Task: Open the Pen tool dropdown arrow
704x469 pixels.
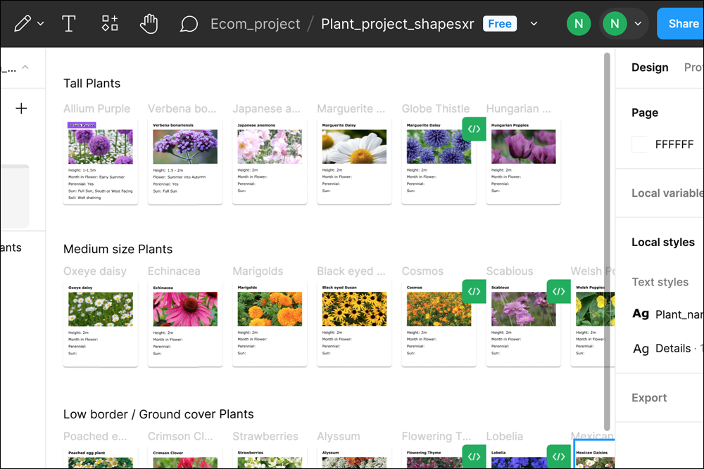Action: 41,24
